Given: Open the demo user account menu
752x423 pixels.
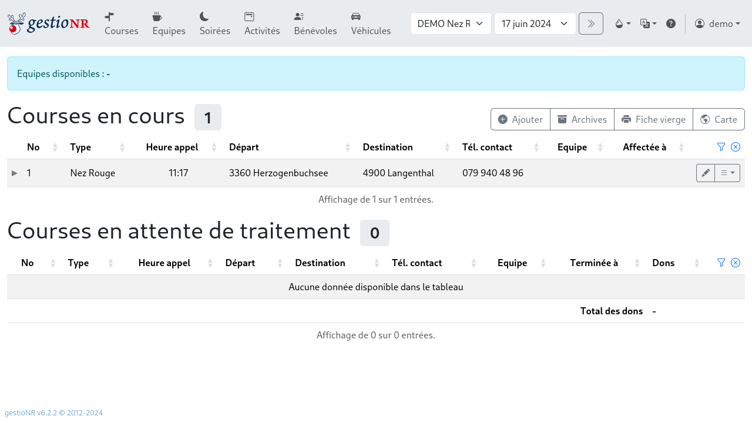Looking at the screenshot, I should pyautogui.click(x=717, y=23).
